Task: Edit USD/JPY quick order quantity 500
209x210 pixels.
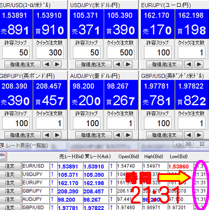Action: [x=121, y=52]
